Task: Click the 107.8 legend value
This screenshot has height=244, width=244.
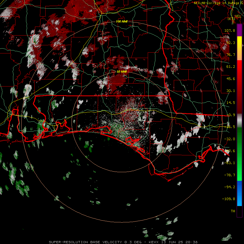Action: [230, 30]
